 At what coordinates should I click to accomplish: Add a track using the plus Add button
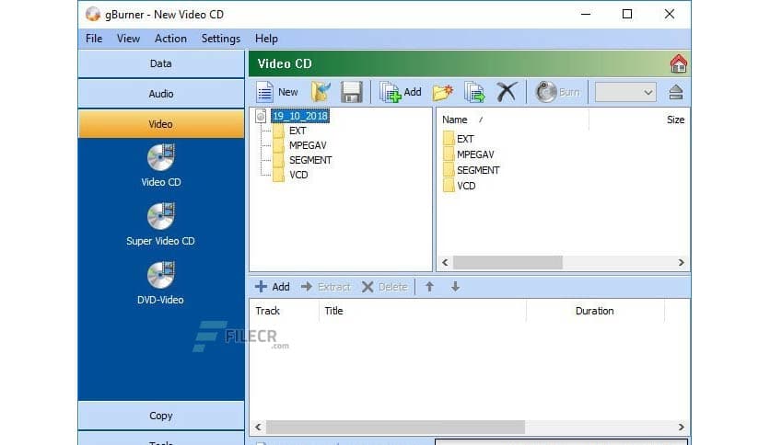pos(273,287)
